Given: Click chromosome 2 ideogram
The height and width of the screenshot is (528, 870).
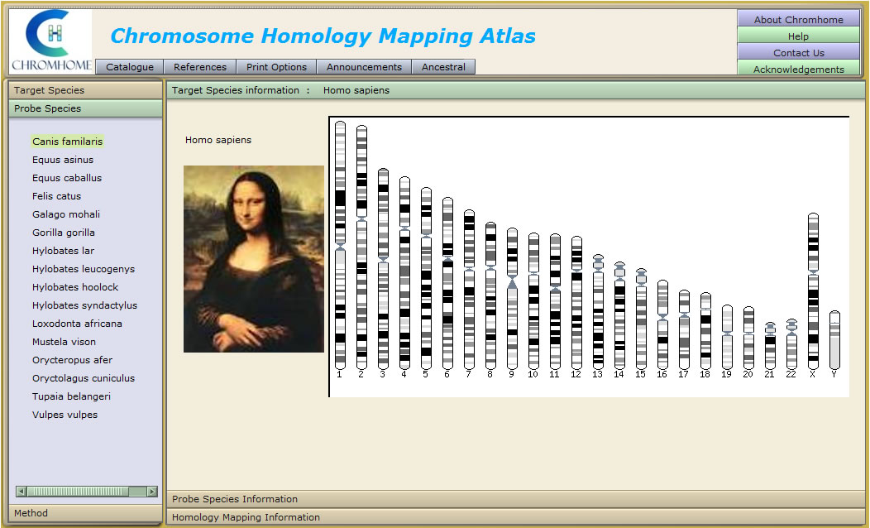Looking at the screenshot, I should click(x=361, y=247).
